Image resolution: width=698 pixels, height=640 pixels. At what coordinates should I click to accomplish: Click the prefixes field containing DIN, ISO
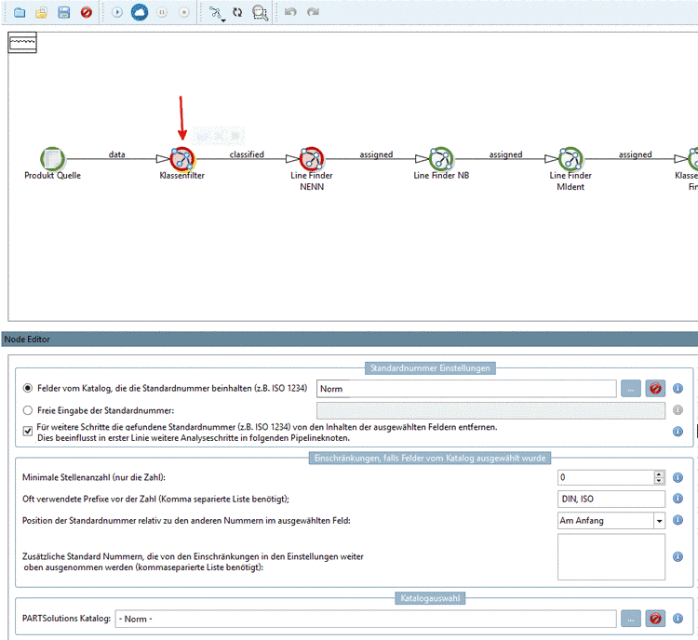[611, 499]
